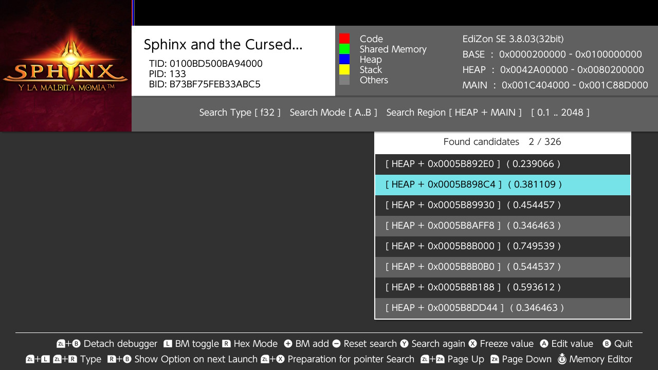Click the game title Sphinx and the Cursed...
The height and width of the screenshot is (370, 658).
point(223,45)
